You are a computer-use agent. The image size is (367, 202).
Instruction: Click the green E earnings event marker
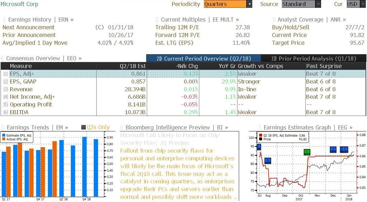click(x=307, y=152)
